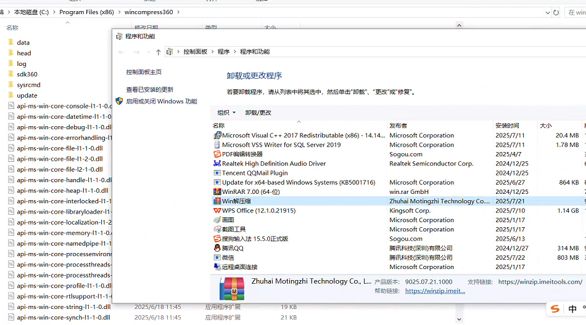This screenshot has width=586, height=325.
Task: Click the forward arrow in 程序和功能 window
Action: 136,52
